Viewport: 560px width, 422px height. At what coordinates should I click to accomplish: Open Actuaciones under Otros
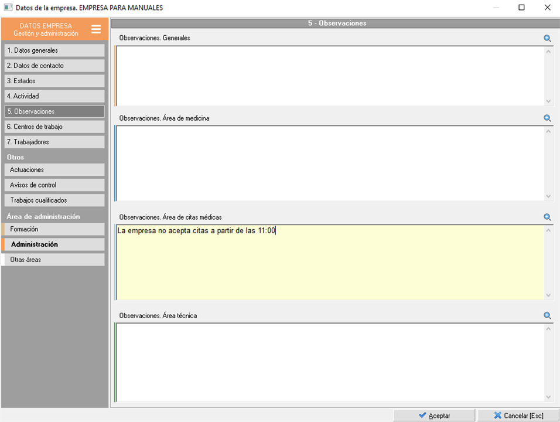point(54,169)
